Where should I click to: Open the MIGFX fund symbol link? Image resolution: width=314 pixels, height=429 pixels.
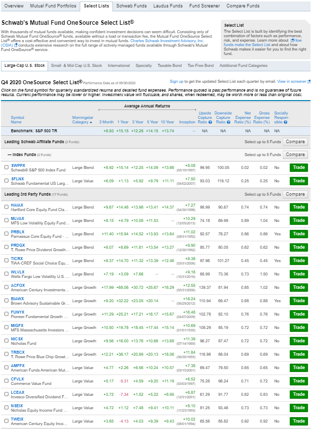17,325
